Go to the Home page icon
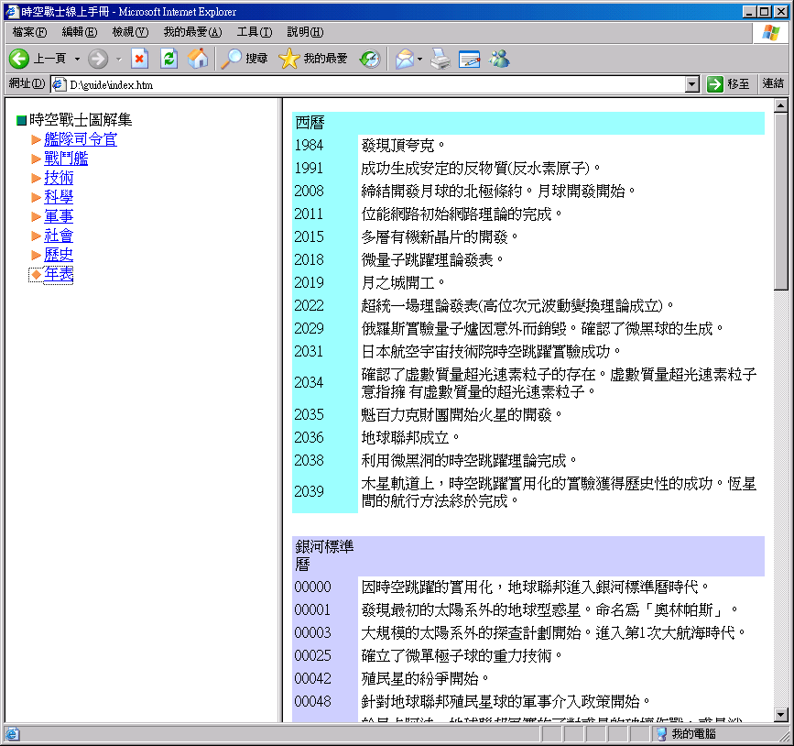 (x=198, y=59)
